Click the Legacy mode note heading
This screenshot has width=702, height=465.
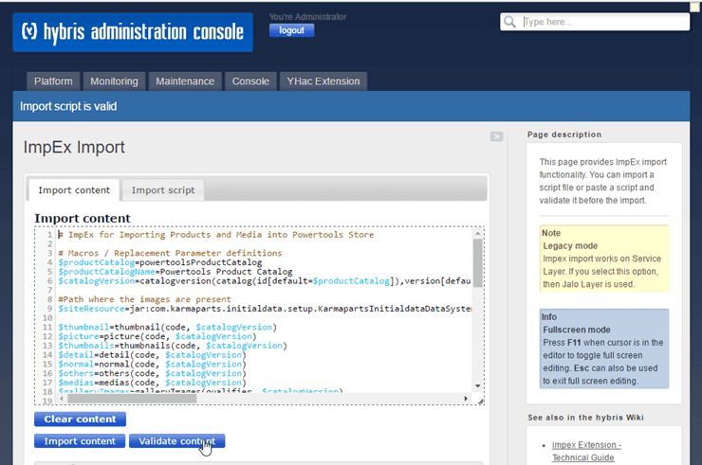click(x=570, y=246)
